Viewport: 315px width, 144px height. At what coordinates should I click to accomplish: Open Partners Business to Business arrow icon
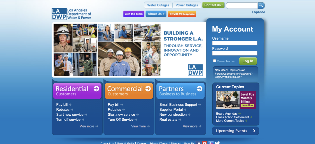coord(199,89)
